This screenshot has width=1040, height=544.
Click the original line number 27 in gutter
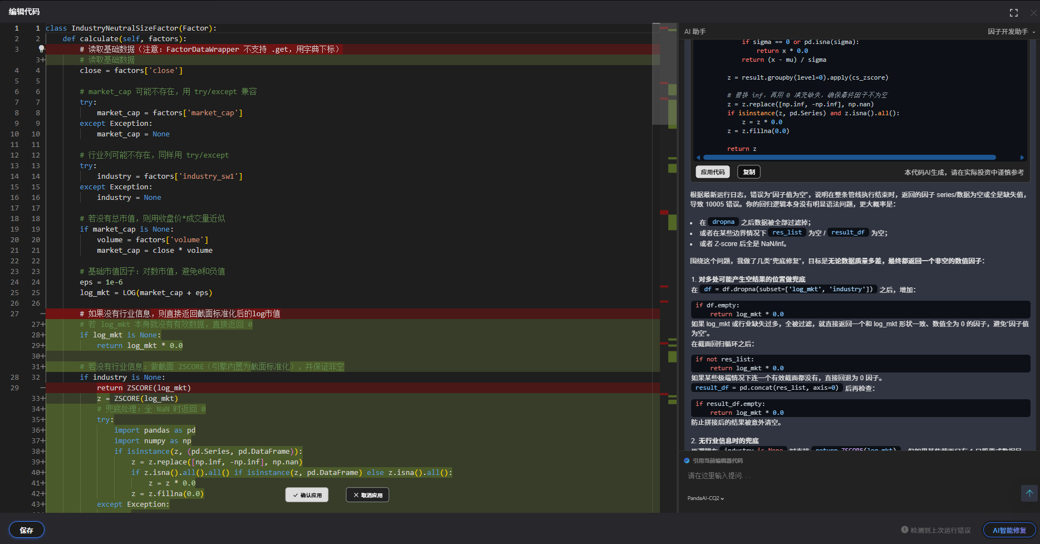pos(14,313)
